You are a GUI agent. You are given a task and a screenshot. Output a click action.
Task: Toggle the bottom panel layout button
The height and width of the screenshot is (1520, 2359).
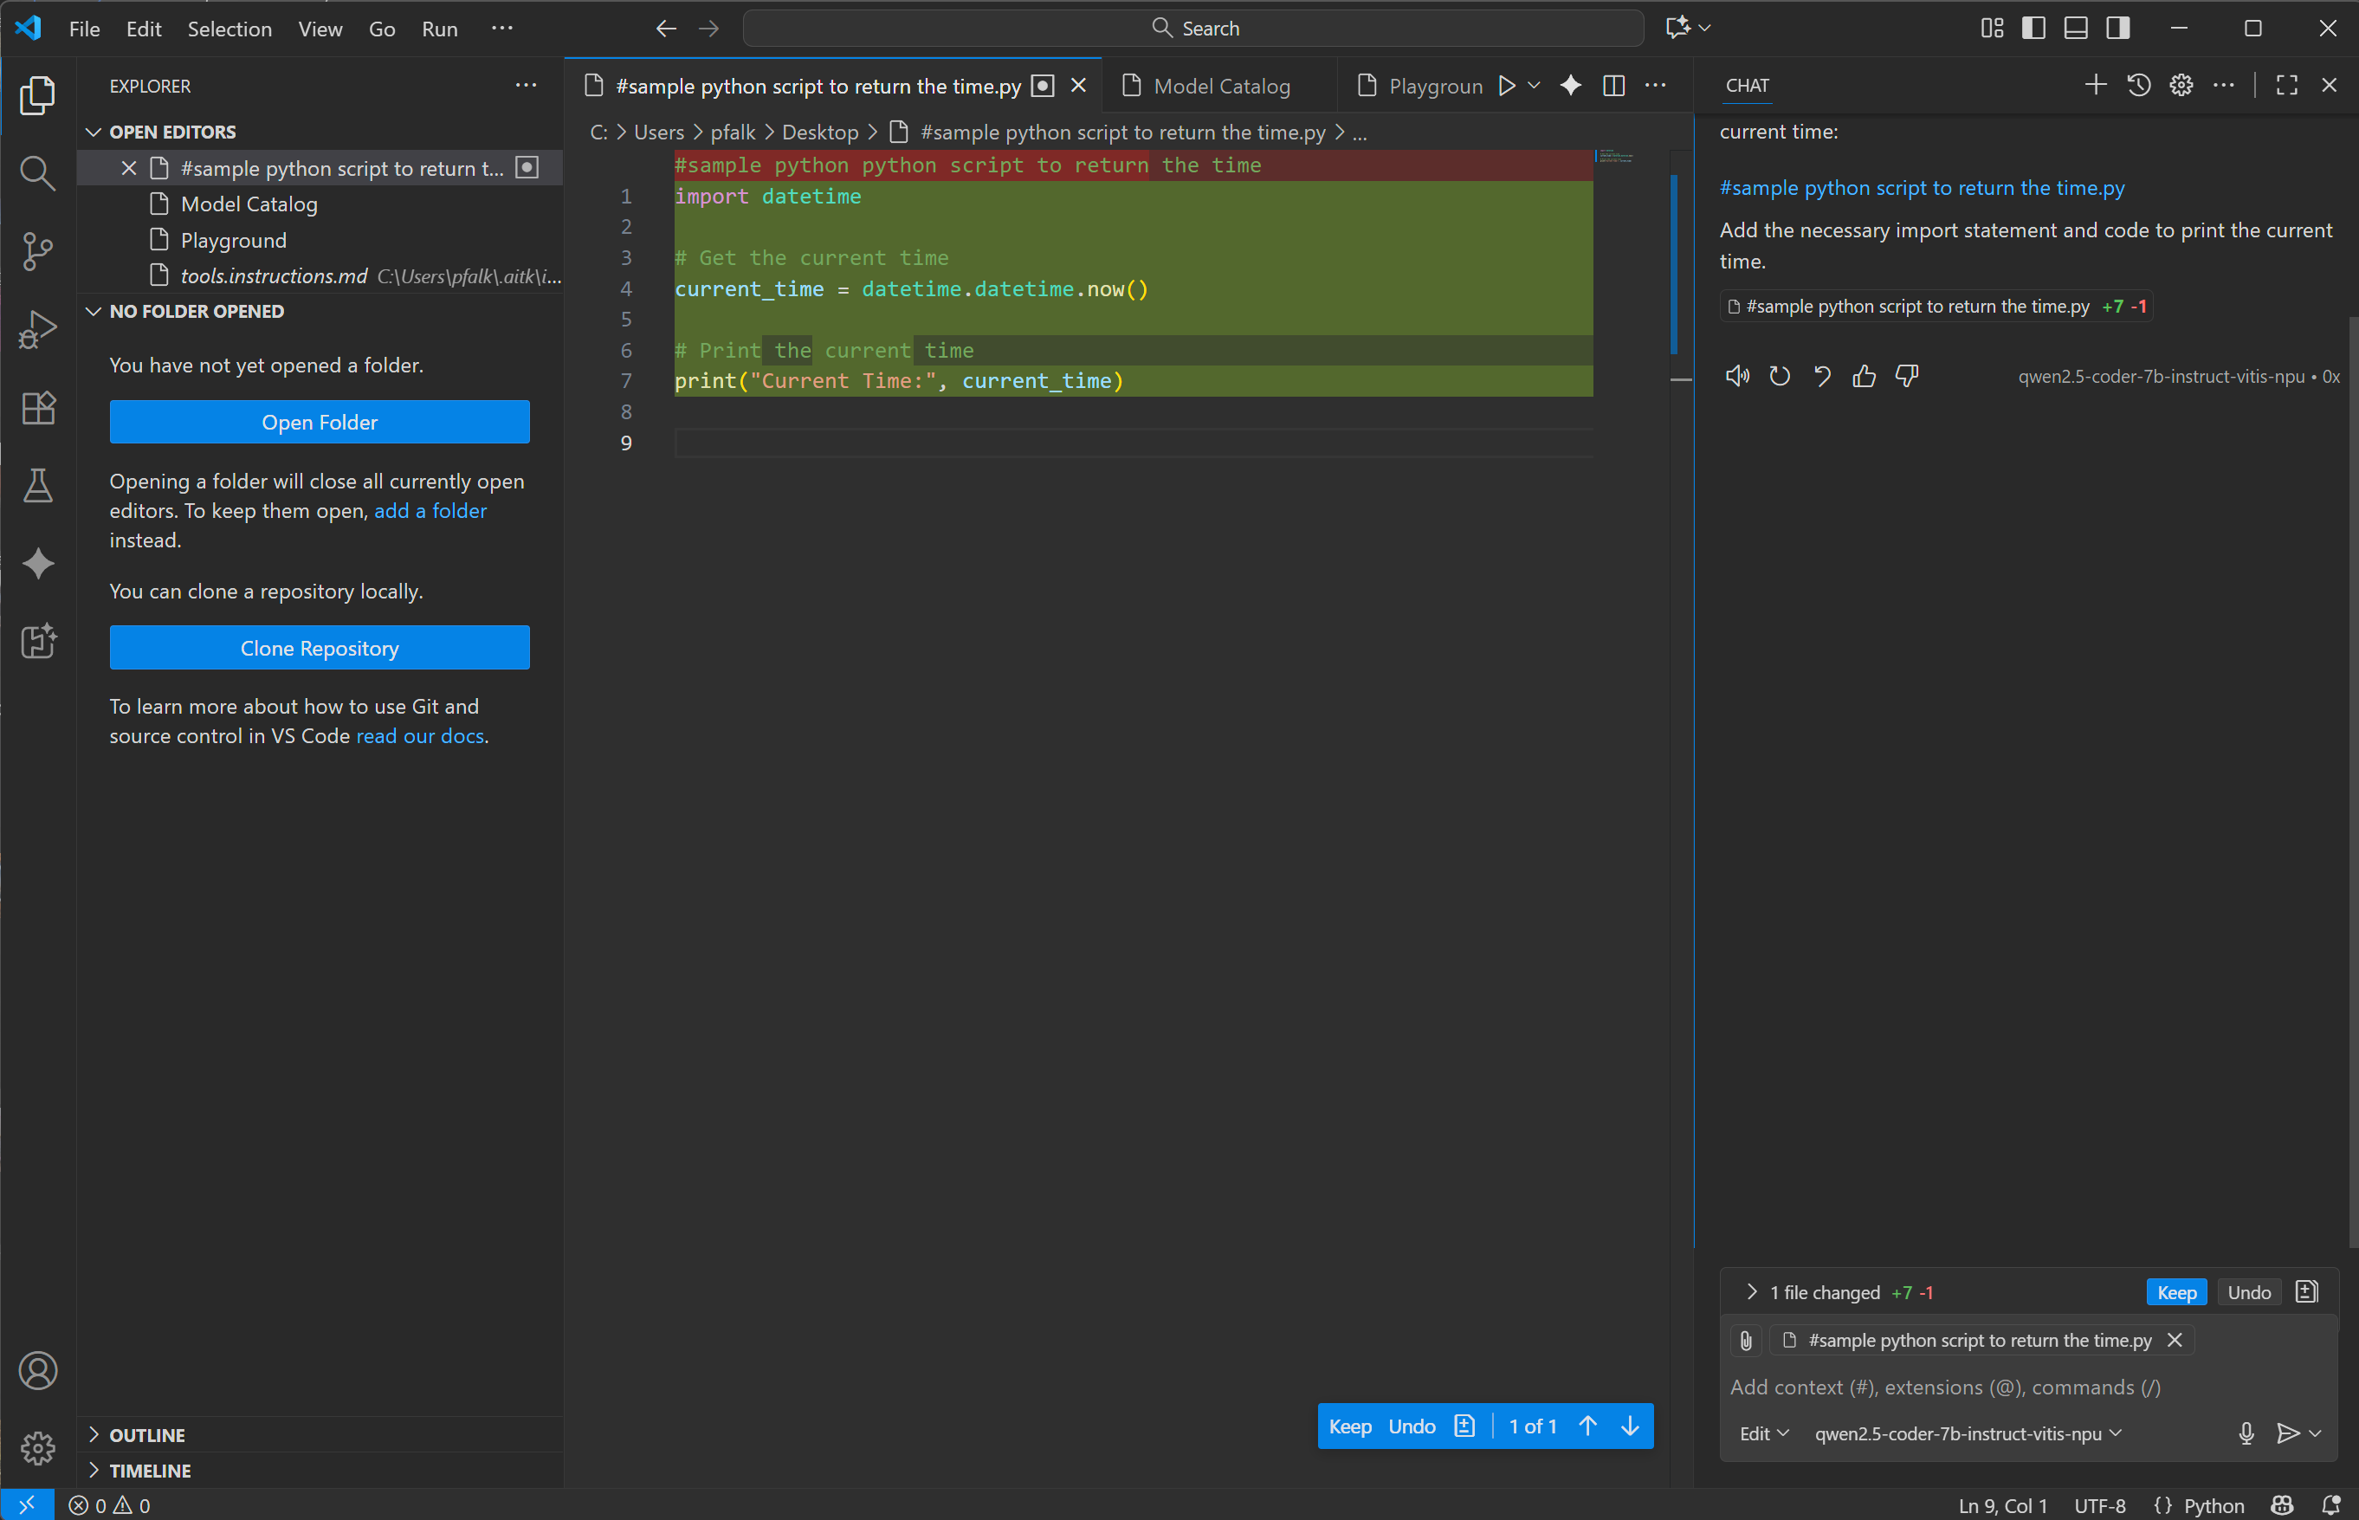2076,29
